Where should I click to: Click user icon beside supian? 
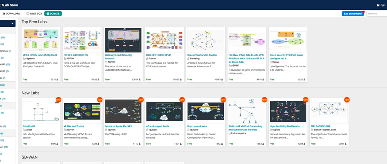[271, 130]
